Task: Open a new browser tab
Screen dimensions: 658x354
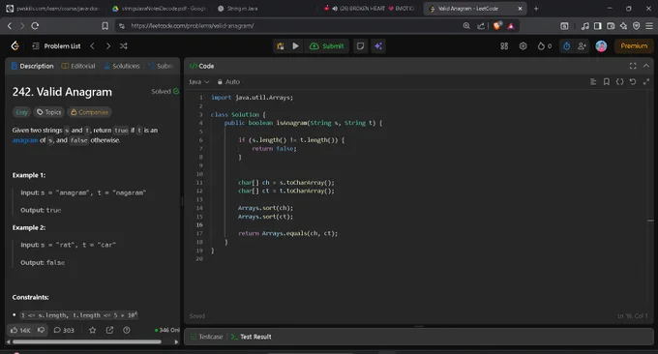Action: click(536, 9)
